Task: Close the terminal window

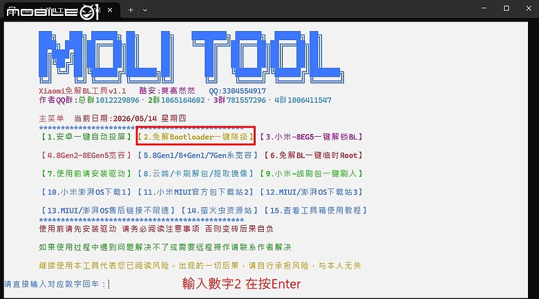Action: (x=529, y=8)
